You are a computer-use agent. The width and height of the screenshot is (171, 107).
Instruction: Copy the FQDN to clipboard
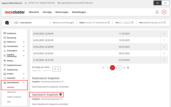(109, 23)
